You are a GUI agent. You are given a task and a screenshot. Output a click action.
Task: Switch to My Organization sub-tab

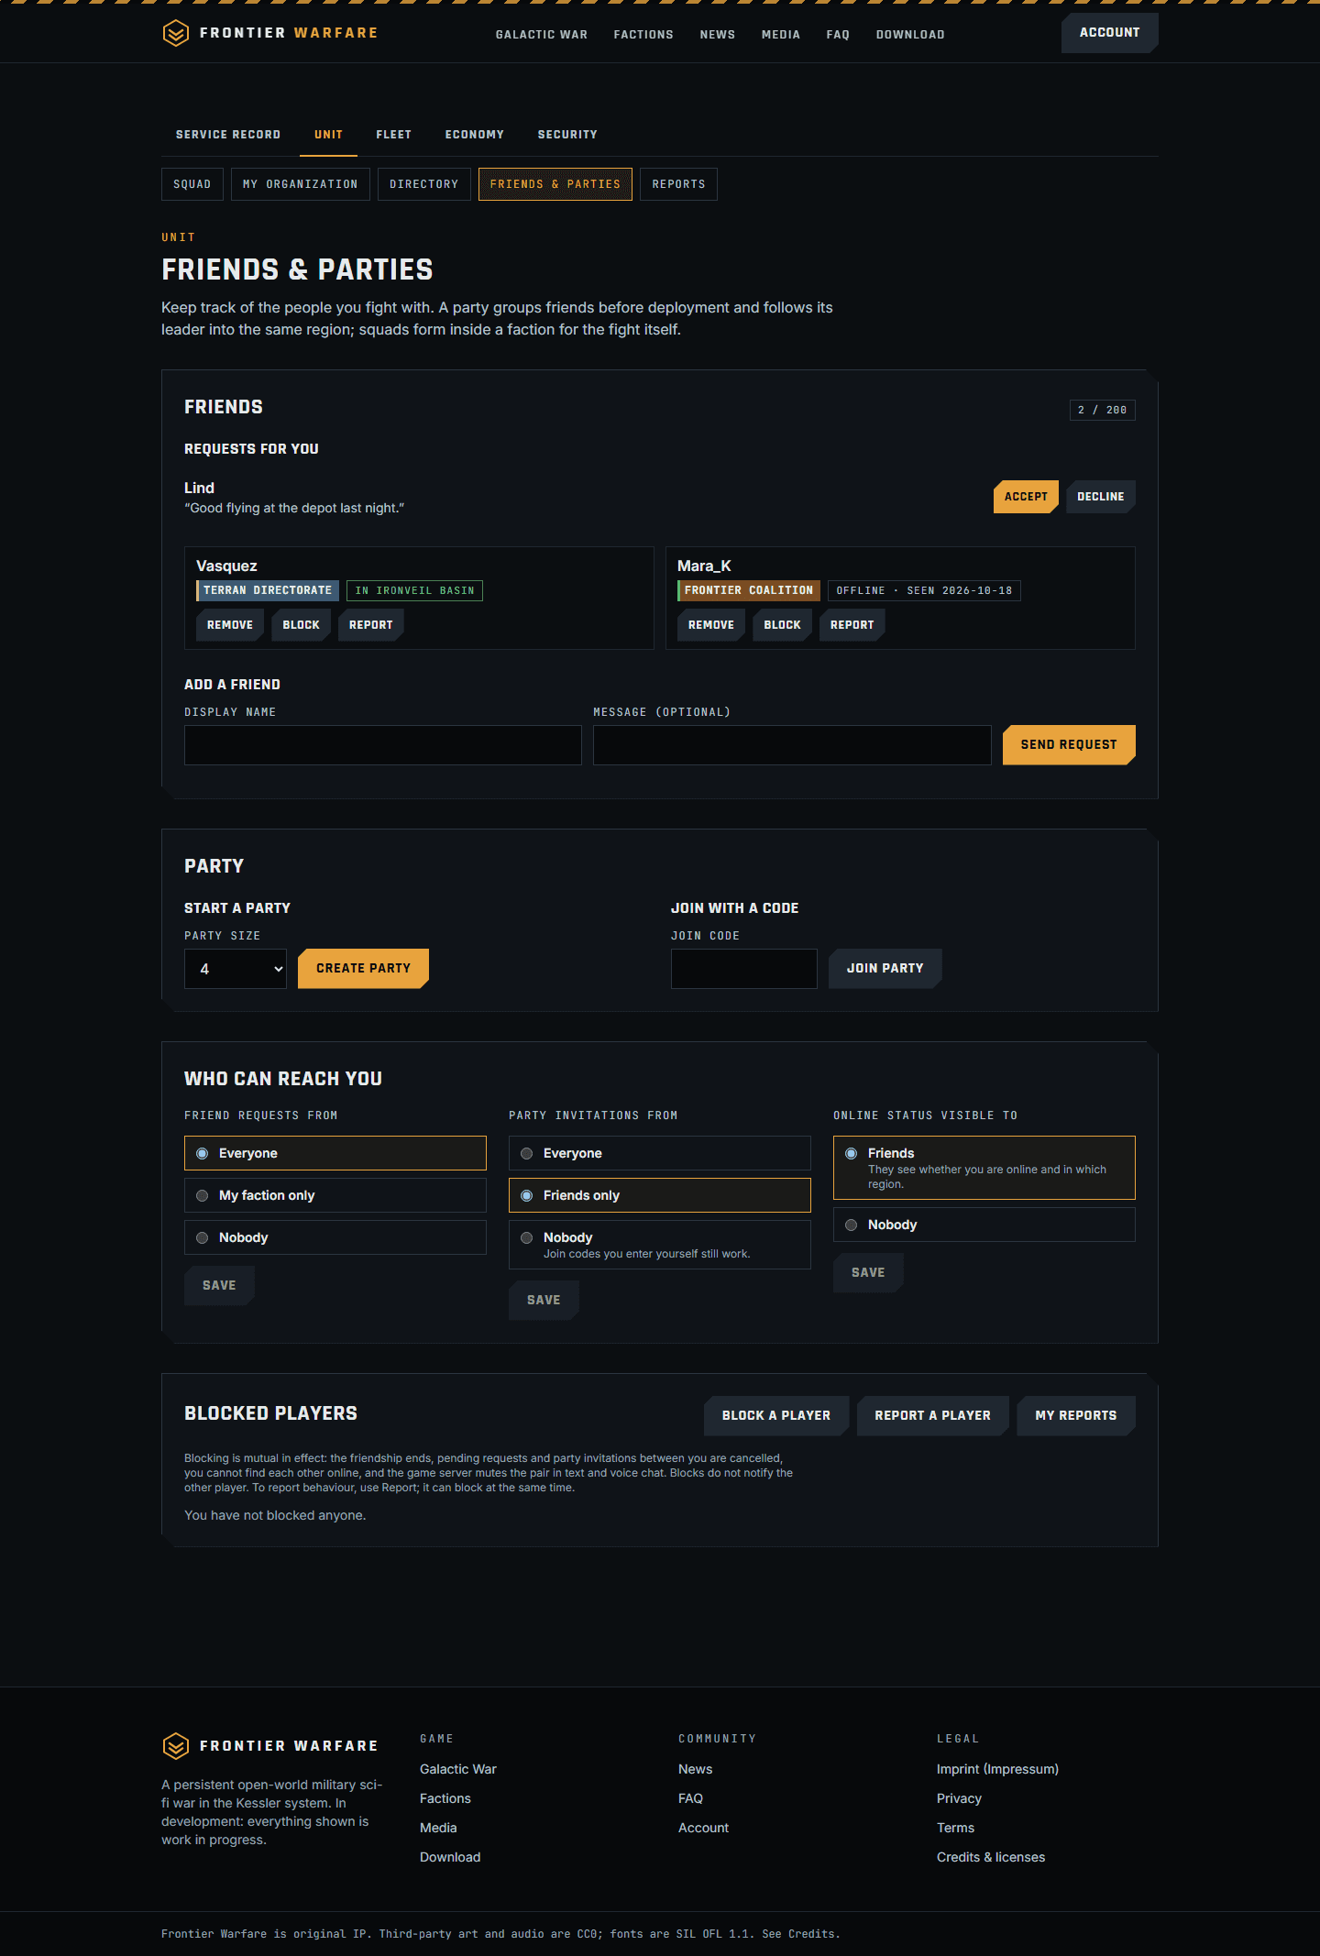point(301,184)
